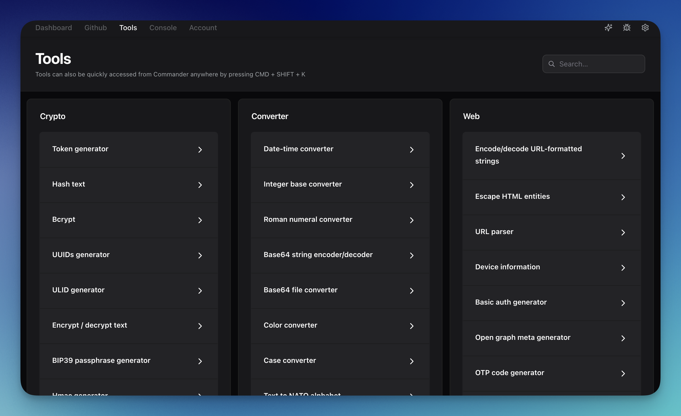Select Integer base converter label
Viewport: 681px width, 416px height.
[303, 184]
